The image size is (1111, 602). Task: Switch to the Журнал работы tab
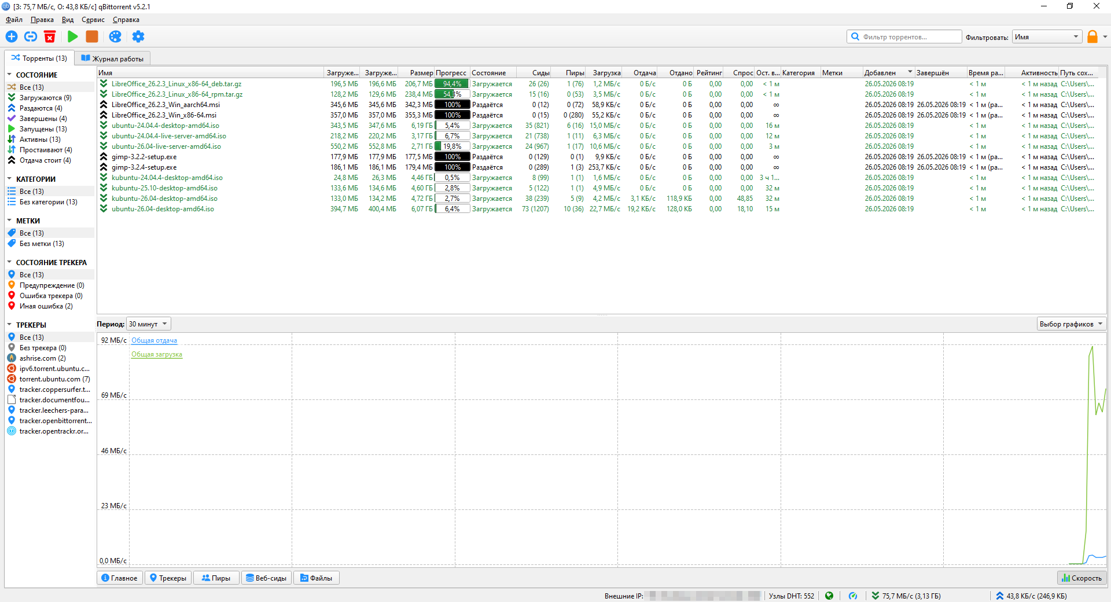click(x=112, y=58)
